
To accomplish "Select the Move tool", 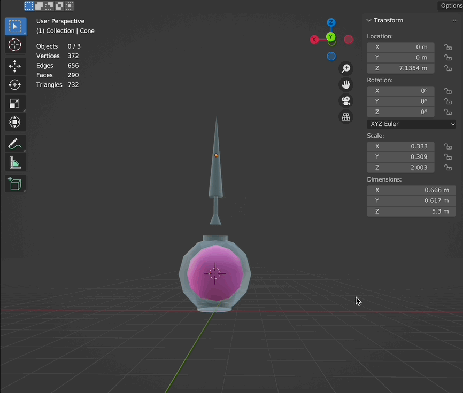I will coord(16,66).
